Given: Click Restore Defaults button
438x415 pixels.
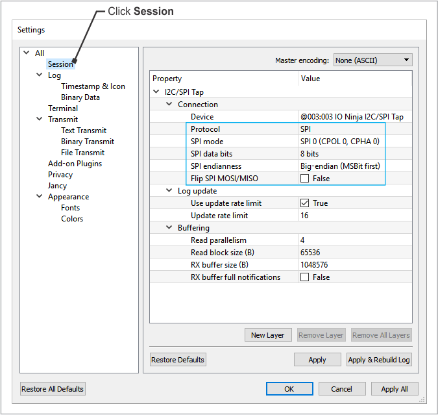Looking at the screenshot, I should coord(178,360).
